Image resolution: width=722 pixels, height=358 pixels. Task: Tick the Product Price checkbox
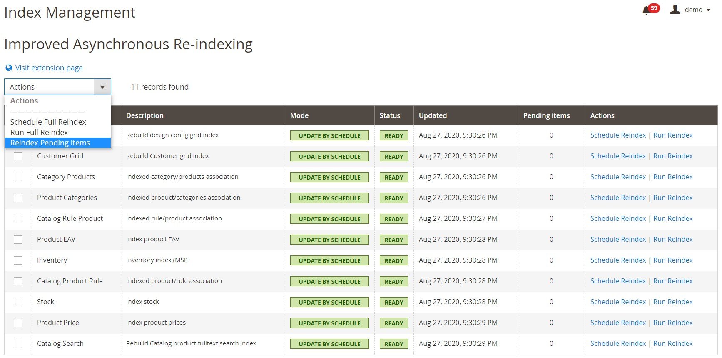point(18,323)
